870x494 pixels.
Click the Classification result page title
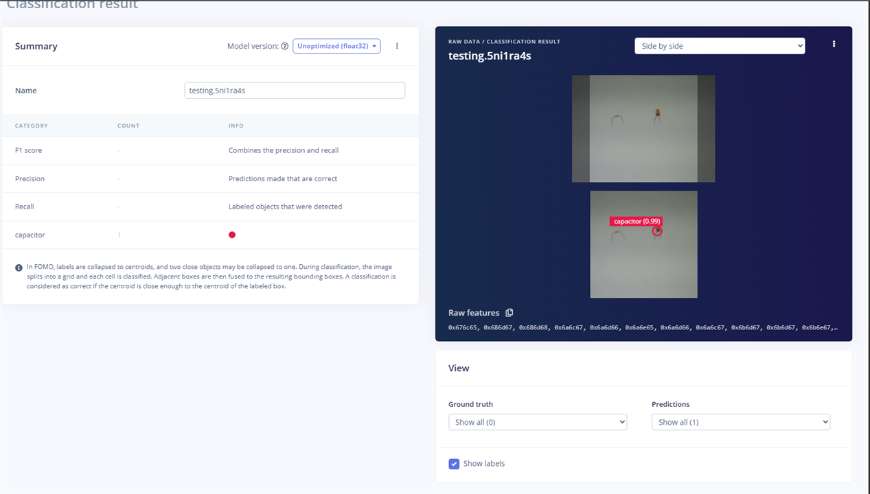tap(72, 4)
